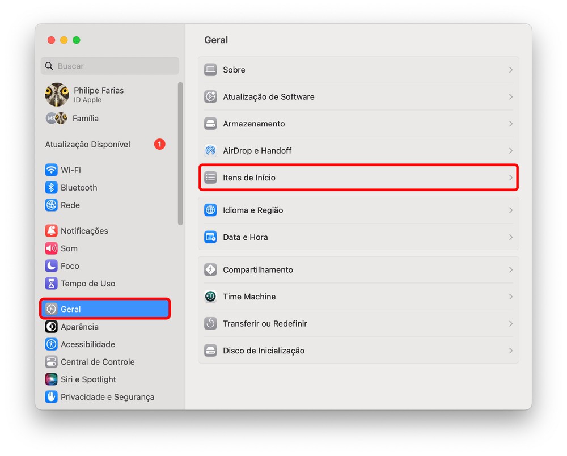Viewport: 567px width, 456px height.
Task: Open Notificações in the sidebar
Action: [x=84, y=231]
